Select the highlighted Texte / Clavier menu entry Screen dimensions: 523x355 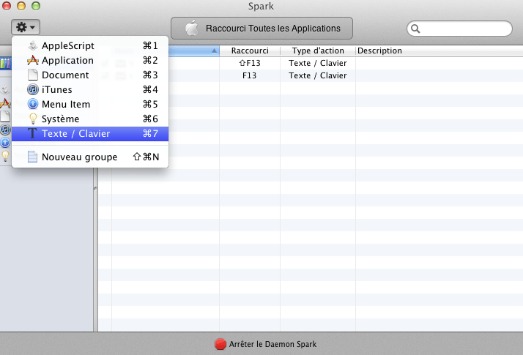click(x=90, y=134)
